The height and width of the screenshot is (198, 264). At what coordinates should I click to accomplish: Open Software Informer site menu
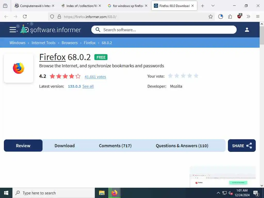point(13,30)
